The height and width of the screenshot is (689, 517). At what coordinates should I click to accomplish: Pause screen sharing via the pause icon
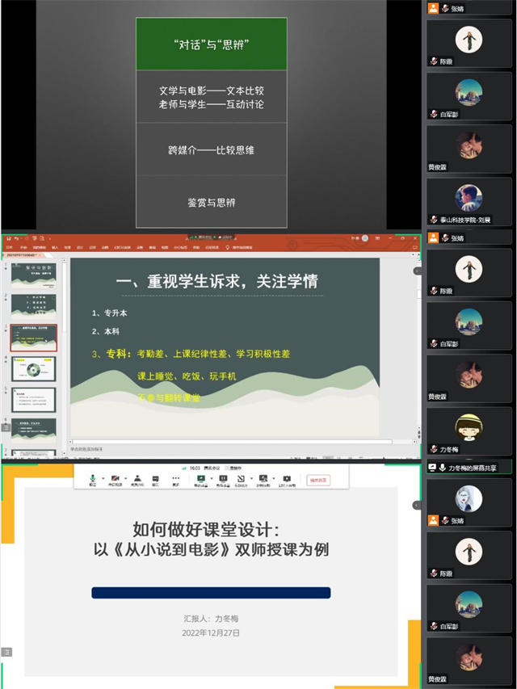pyautogui.click(x=223, y=480)
